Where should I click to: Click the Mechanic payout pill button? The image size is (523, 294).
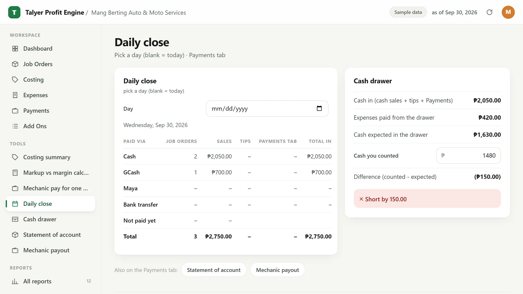coord(277,270)
